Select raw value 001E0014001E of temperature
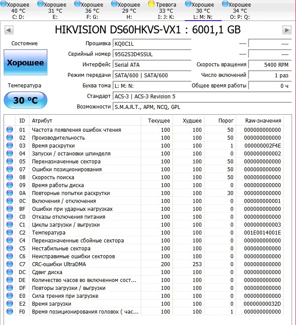Viewport: 296px width, 325px height. pos(263,233)
